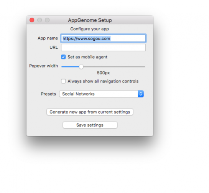Click the AppGenome Setup title bar text
The width and height of the screenshot is (209, 193).
point(90,20)
